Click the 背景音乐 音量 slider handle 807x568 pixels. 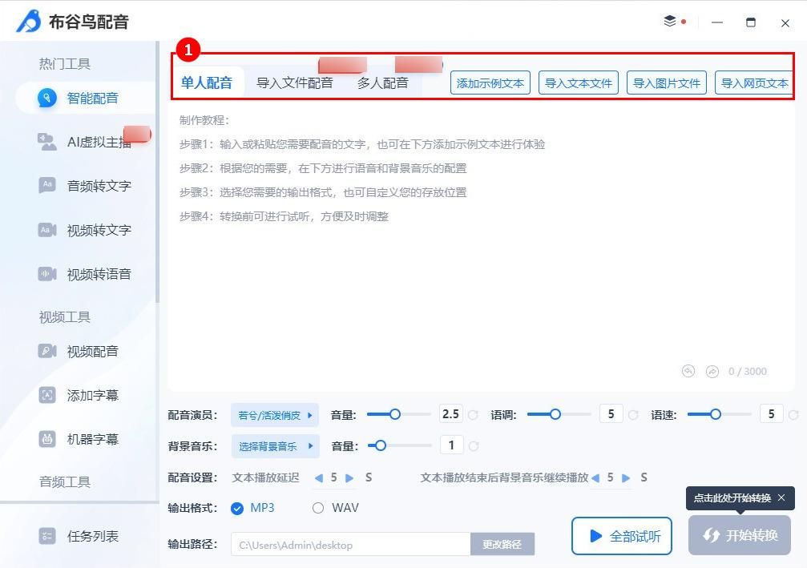(381, 445)
